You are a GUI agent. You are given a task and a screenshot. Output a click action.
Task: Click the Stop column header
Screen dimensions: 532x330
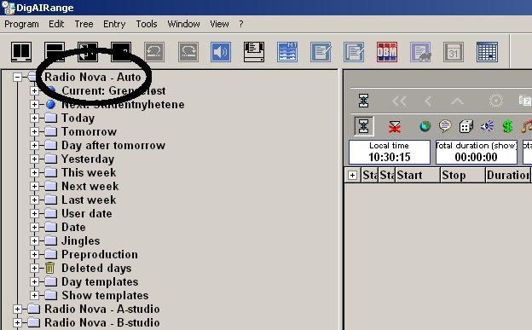click(x=463, y=175)
